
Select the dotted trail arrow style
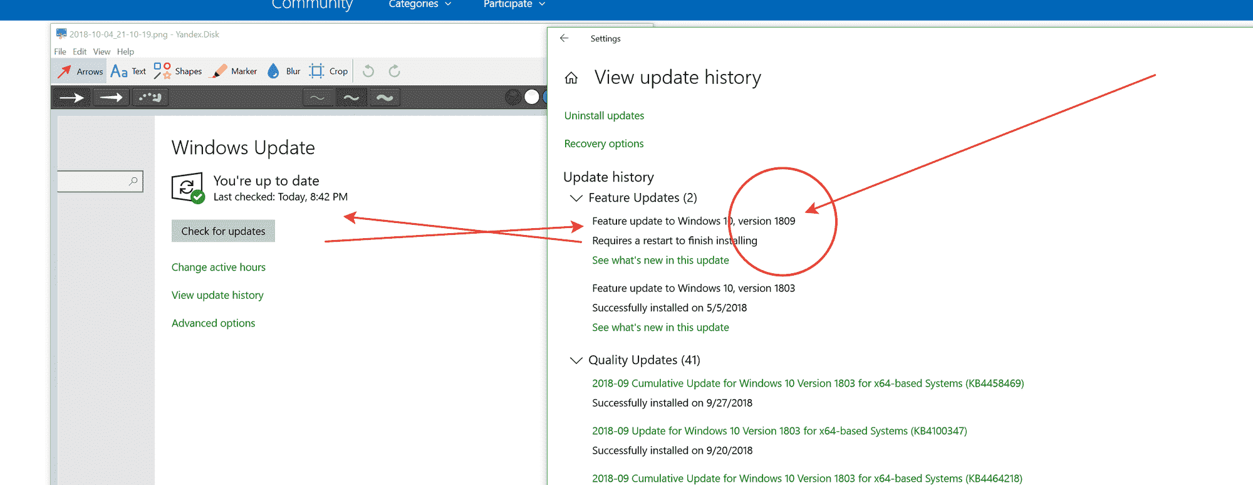click(150, 98)
